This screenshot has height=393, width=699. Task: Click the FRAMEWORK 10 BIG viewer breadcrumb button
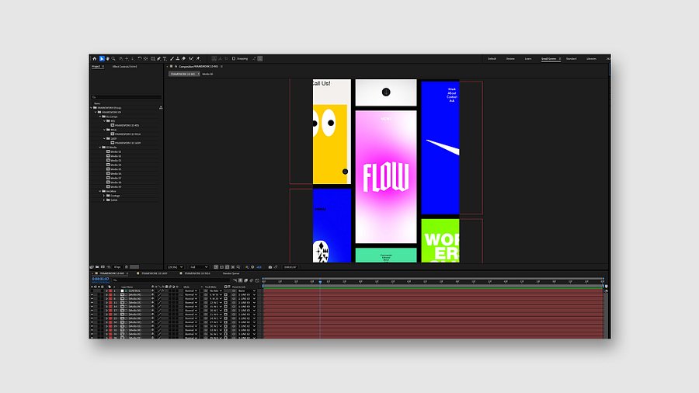(183, 74)
